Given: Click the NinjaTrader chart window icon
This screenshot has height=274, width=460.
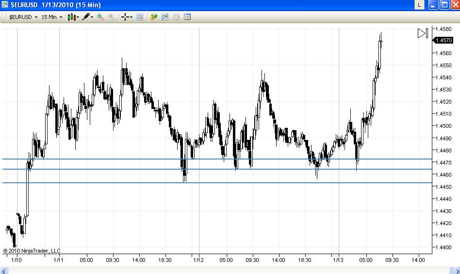Looking at the screenshot, I should [x=5, y=4].
